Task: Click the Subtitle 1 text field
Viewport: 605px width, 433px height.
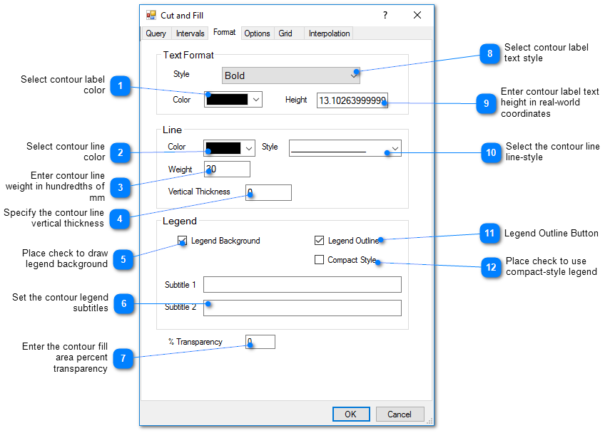Action: [302, 285]
